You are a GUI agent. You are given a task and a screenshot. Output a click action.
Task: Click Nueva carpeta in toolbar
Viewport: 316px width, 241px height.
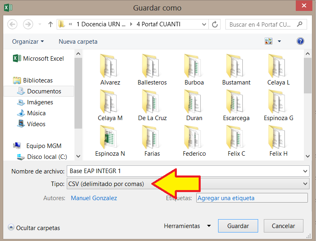click(78, 42)
